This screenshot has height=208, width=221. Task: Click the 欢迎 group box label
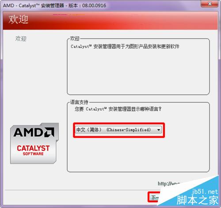75,39
